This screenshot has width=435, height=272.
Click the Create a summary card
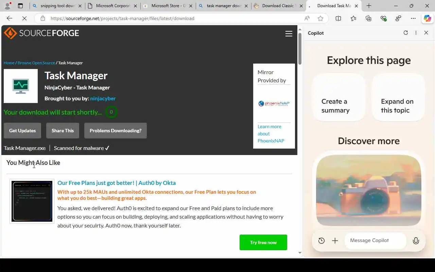[338, 97]
